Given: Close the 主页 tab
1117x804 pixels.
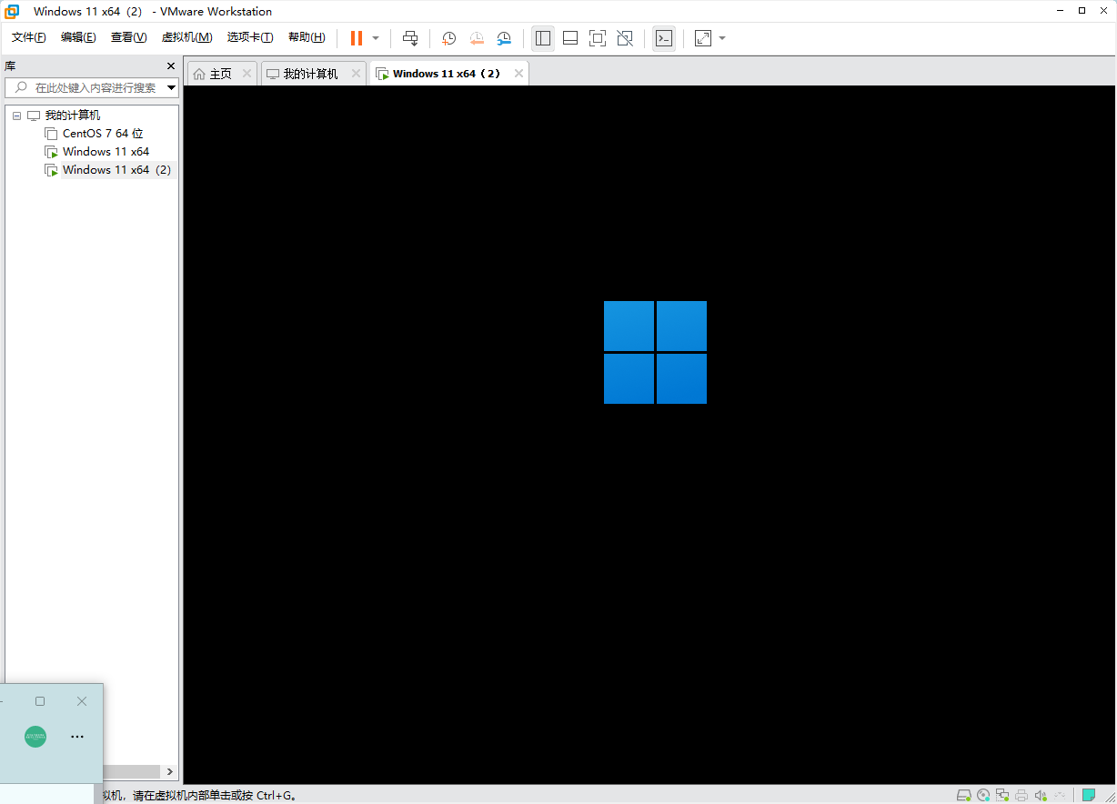Looking at the screenshot, I should pos(247,74).
